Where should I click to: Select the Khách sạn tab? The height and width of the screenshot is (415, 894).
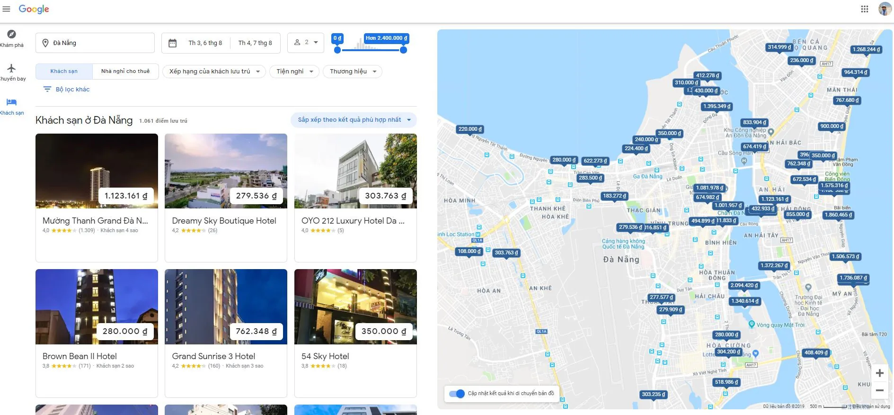coord(64,72)
